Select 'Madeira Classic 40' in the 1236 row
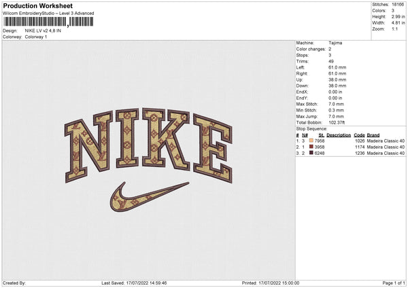 click(386, 154)
